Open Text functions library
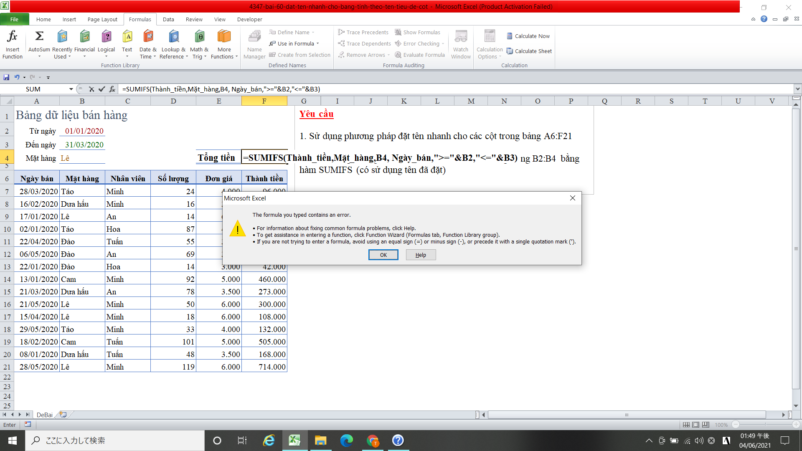Viewport: 802px width, 451px height. [x=127, y=44]
